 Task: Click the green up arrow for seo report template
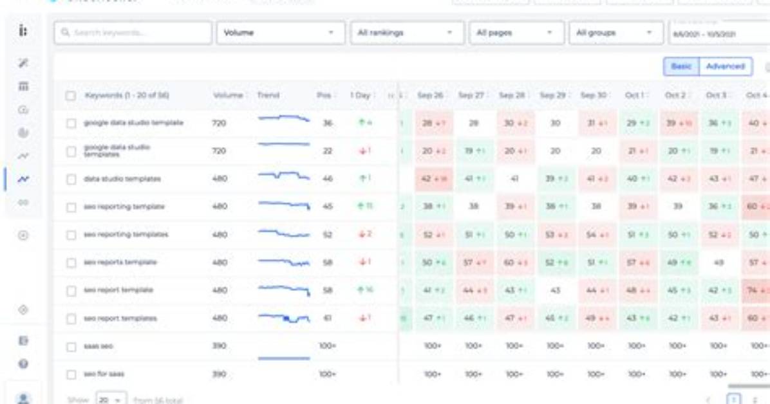pyautogui.click(x=361, y=290)
